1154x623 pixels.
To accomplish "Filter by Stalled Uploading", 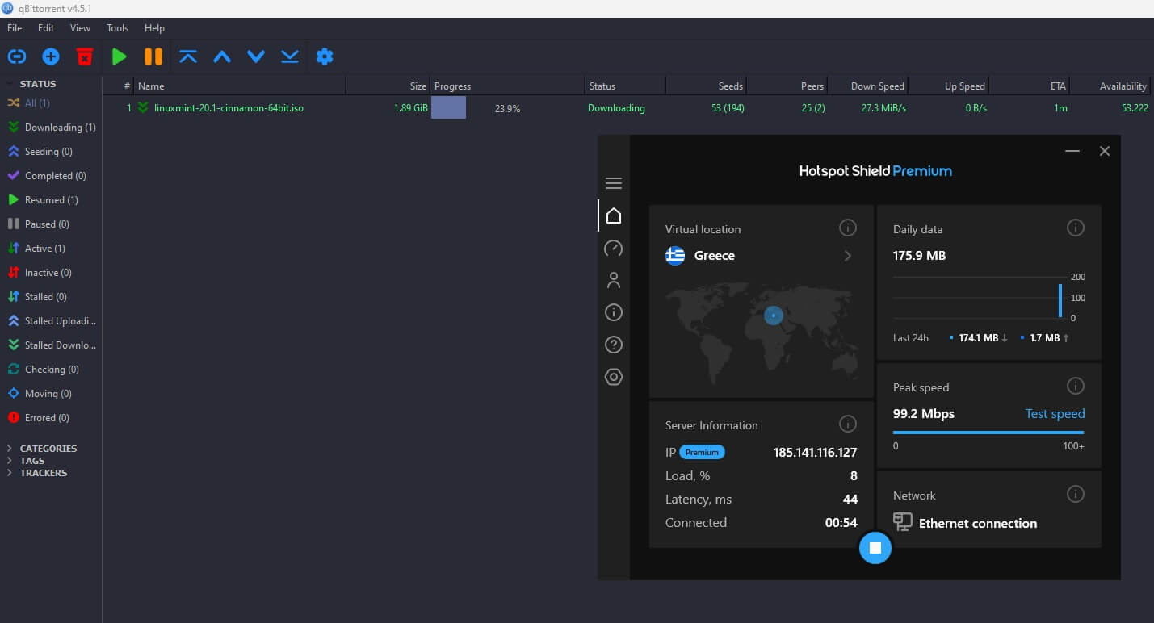I will tap(52, 321).
